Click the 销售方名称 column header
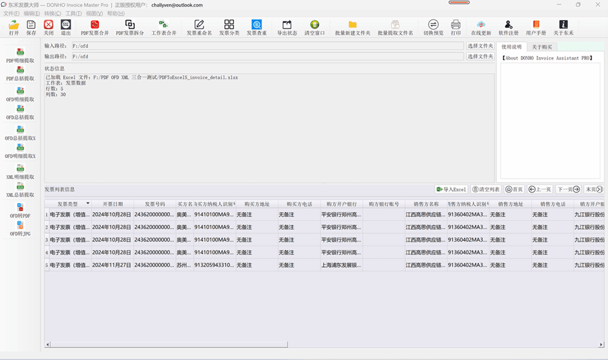The height and width of the screenshot is (360, 608). tap(426, 204)
